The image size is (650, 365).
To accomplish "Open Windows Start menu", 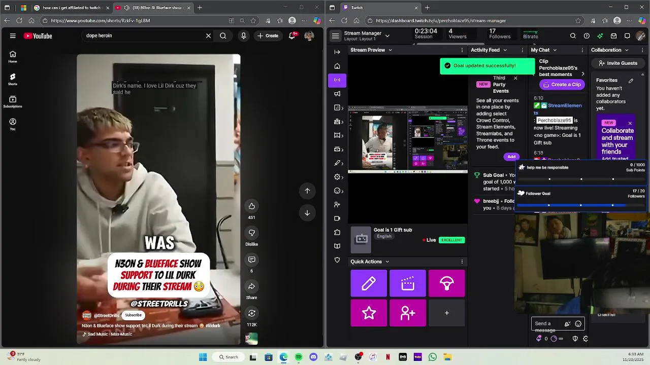I will [203, 357].
